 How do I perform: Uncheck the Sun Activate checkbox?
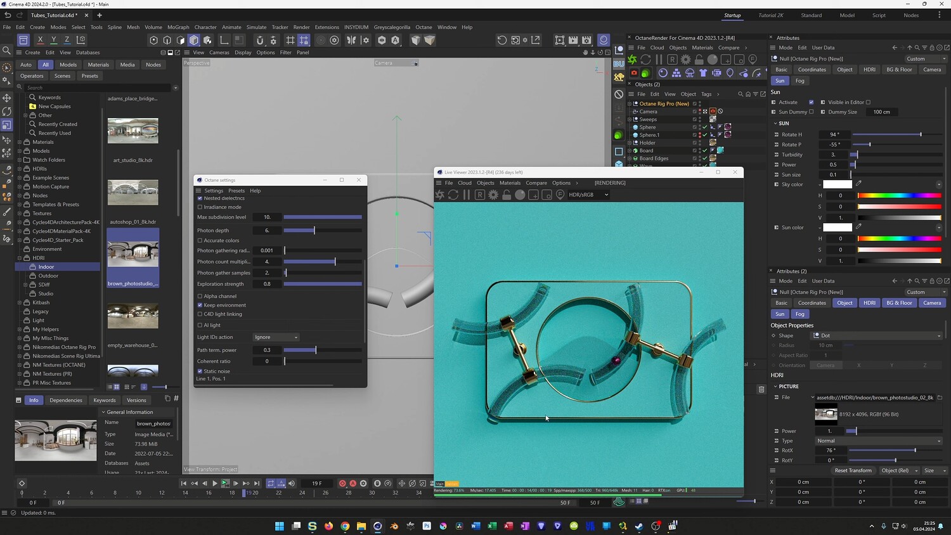pyautogui.click(x=812, y=102)
